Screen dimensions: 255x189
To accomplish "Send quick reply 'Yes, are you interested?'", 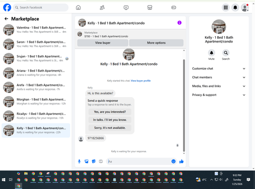I will click(x=110, y=112).
